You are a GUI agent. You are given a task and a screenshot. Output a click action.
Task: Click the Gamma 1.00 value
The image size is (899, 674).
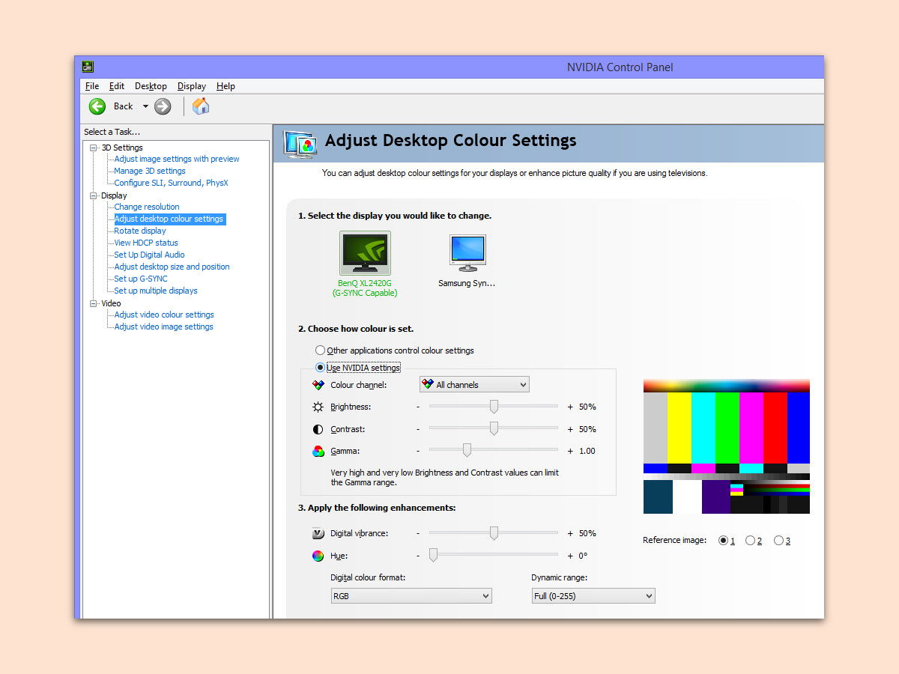(x=587, y=451)
